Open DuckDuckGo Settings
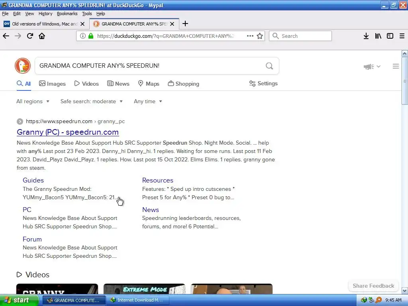The height and width of the screenshot is (306, 408). pyautogui.click(x=263, y=84)
